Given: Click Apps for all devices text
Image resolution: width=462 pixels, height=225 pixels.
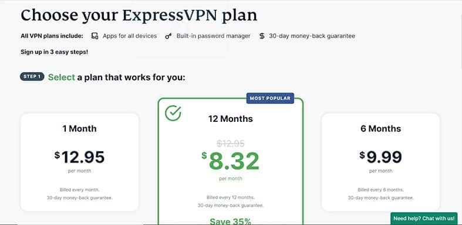Looking at the screenshot, I should (x=130, y=36).
